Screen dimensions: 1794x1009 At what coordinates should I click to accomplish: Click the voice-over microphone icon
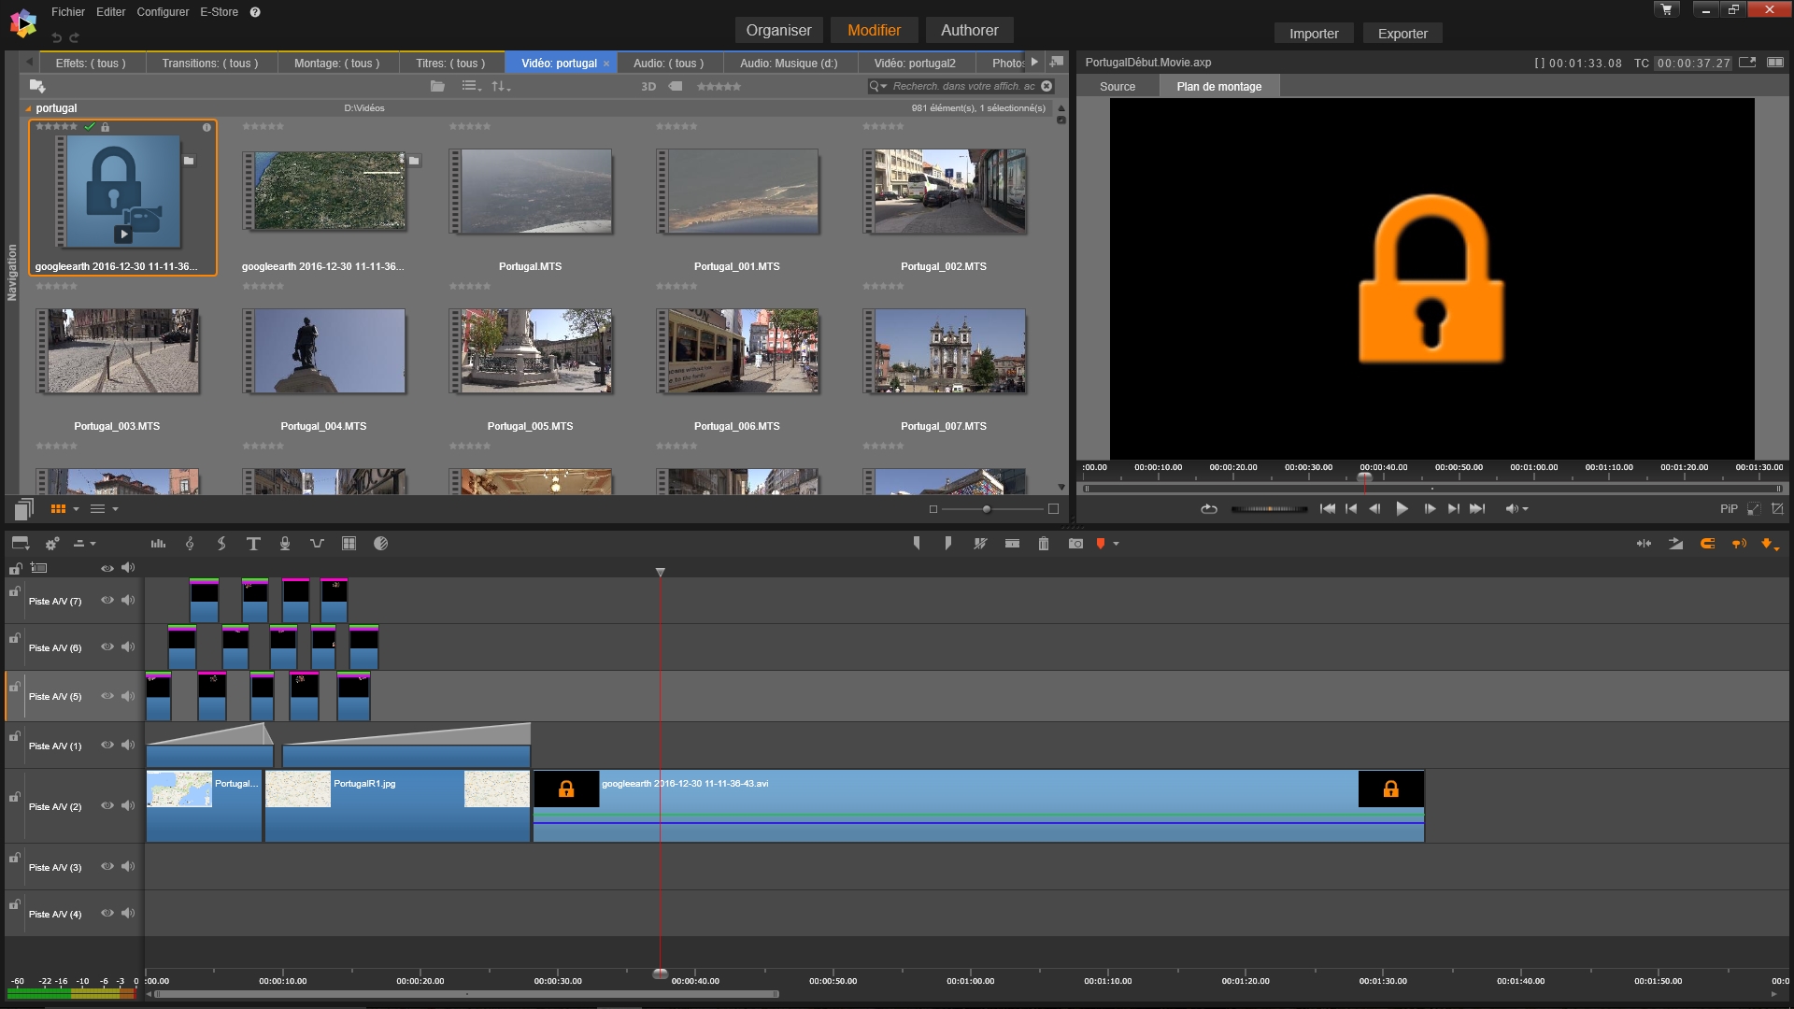point(285,544)
